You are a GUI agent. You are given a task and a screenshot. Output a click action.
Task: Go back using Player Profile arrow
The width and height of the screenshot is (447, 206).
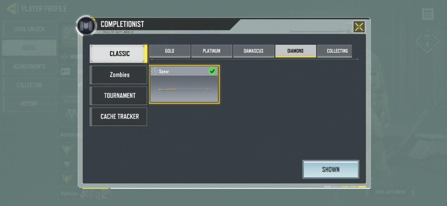(x=12, y=9)
